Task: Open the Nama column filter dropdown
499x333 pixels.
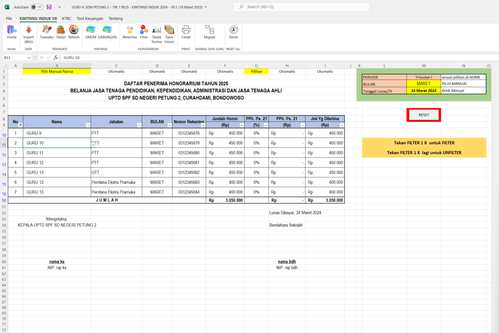Action: coord(88,125)
